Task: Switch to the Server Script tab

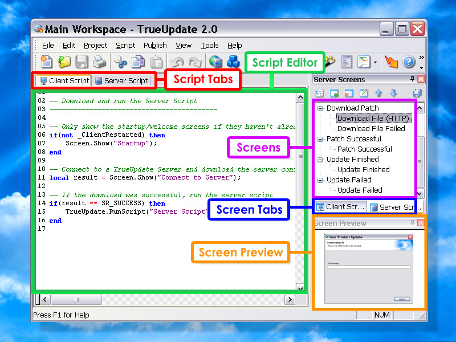Action: coord(121,80)
